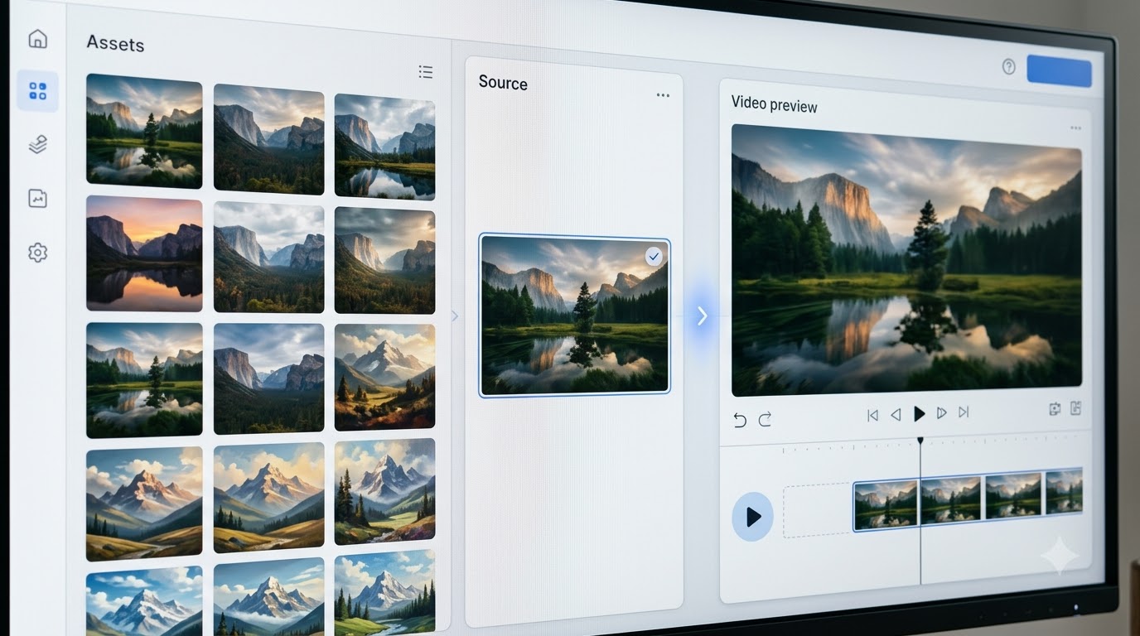Screen dimensions: 1140x636
Task: Send the source image to the video preview with the blue arrow
Action: pos(703,316)
